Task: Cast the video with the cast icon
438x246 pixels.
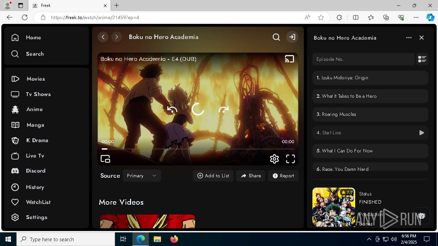Action: (x=289, y=59)
